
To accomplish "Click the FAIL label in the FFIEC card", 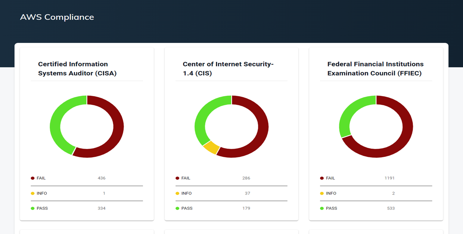I will (330, 178).
